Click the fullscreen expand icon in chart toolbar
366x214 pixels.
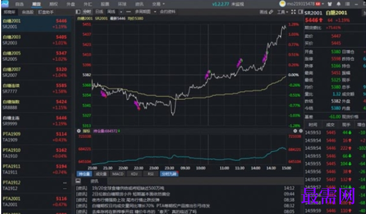point(293,12)
